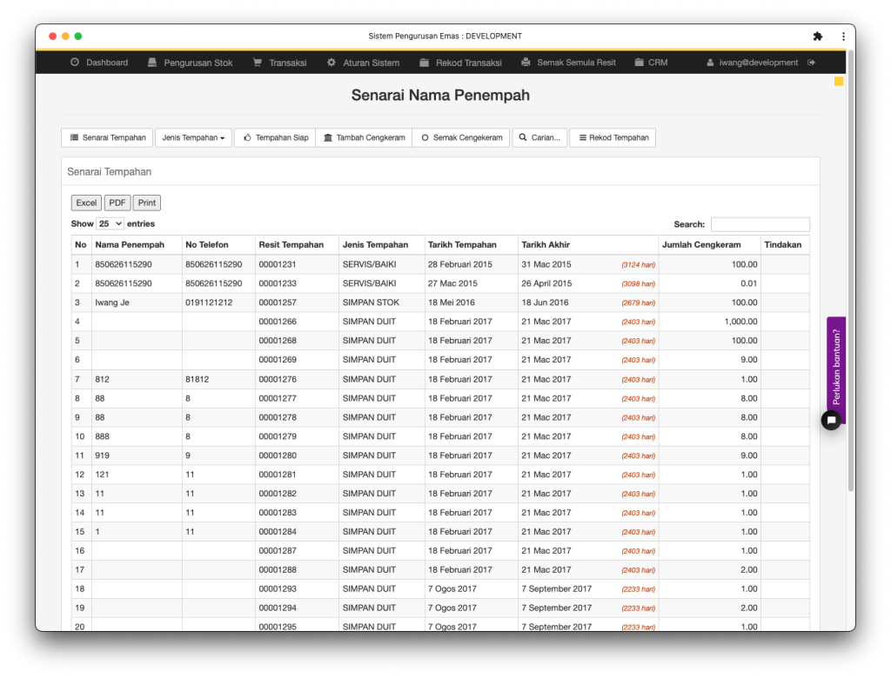Click the Dashboard icon in navbar

coord(75,63)
